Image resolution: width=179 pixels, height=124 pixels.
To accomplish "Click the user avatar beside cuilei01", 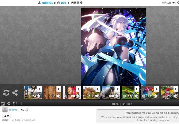I will (x=5, y=110).
